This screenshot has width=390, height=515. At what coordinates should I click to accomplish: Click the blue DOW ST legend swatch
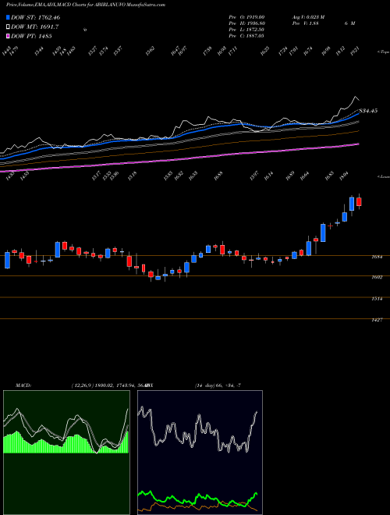pos(8,17)
